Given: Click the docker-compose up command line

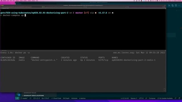Looking at the screenshot, I should pyautogui.click(x=13, y=15).
